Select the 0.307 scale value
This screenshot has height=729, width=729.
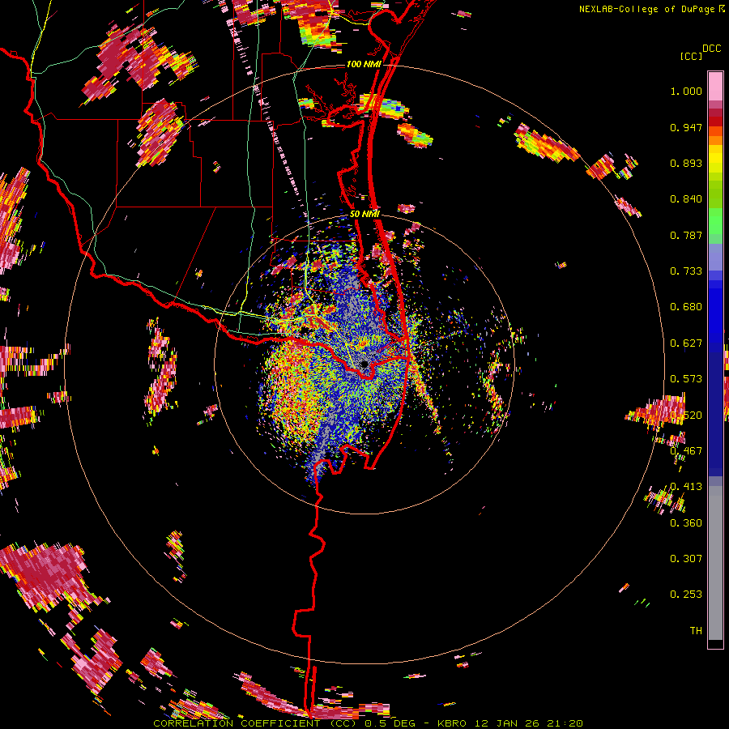click(x=686, y=559)
